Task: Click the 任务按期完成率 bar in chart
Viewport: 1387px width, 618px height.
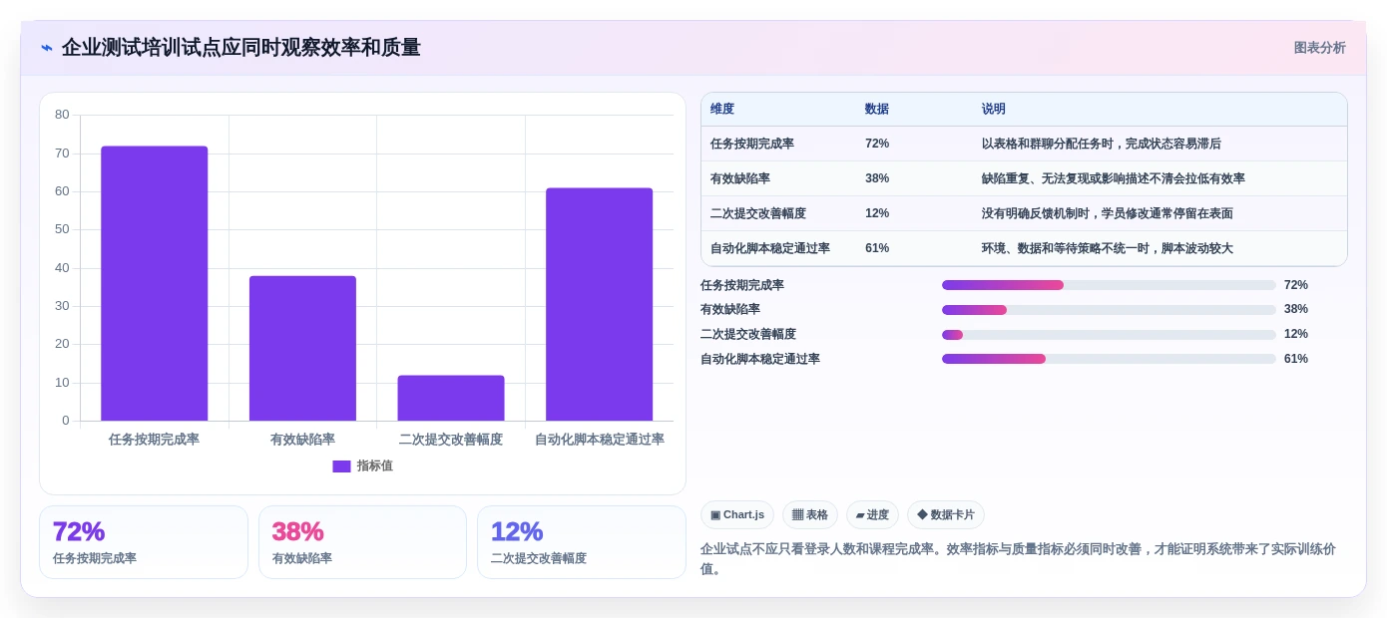Action: pyautogui.click(x=155, y=283)
